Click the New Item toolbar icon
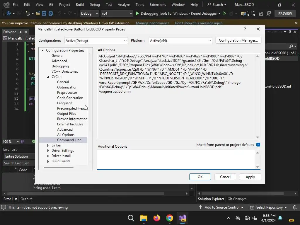Screen dimensions: 300x225 28,13
